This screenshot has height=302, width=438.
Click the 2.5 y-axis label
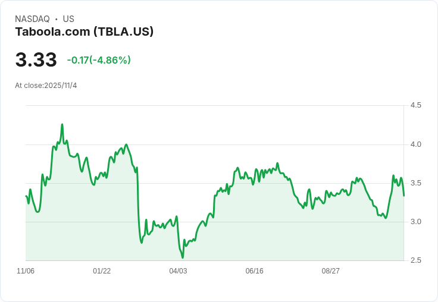415,260
